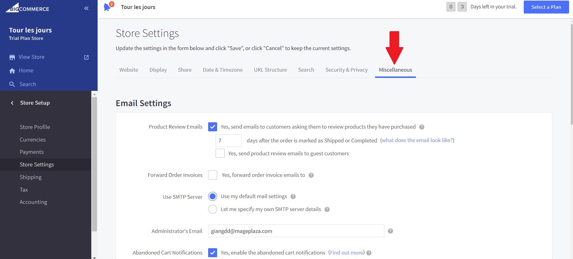Click the Administrator's Email input field
This screenshot has width=573, height=259.
pyautogui.click(x=296, y=231)
